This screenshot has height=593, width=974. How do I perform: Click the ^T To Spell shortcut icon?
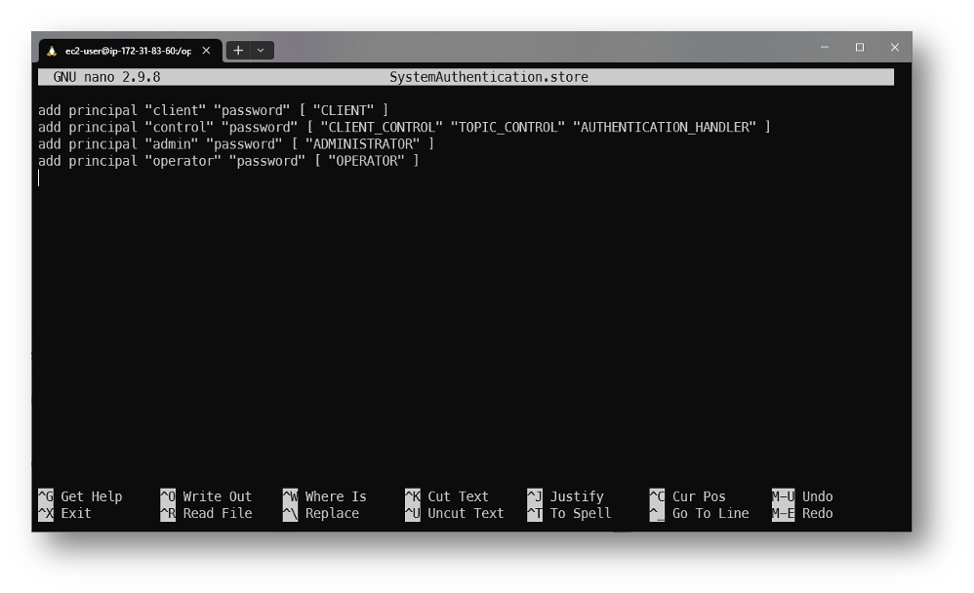[x=534, y=513]
